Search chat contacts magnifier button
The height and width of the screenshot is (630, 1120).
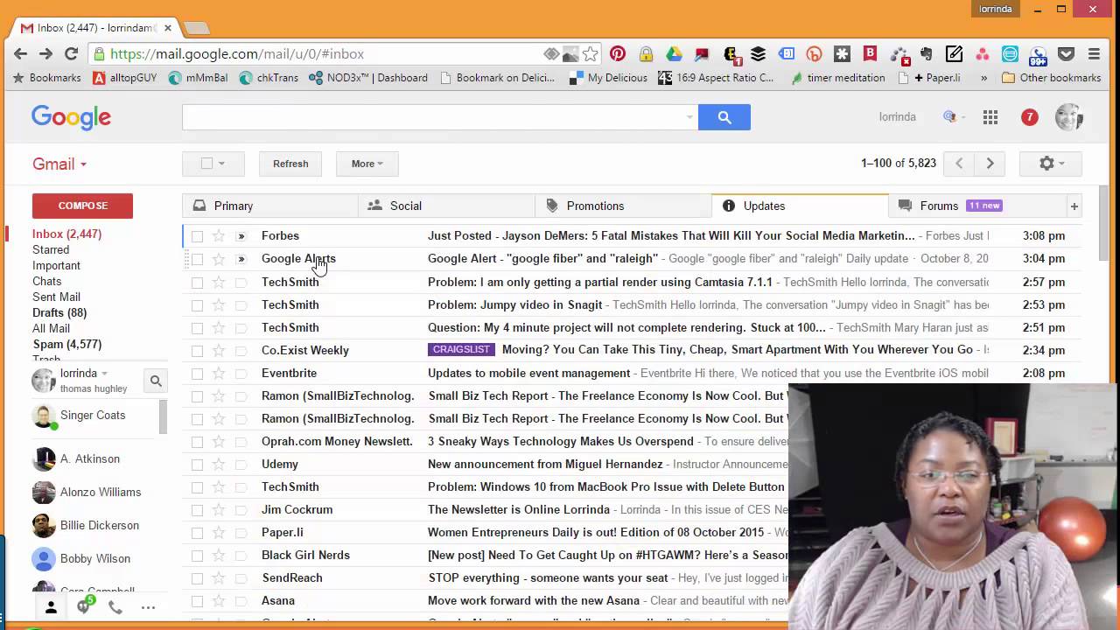point(156,381)
